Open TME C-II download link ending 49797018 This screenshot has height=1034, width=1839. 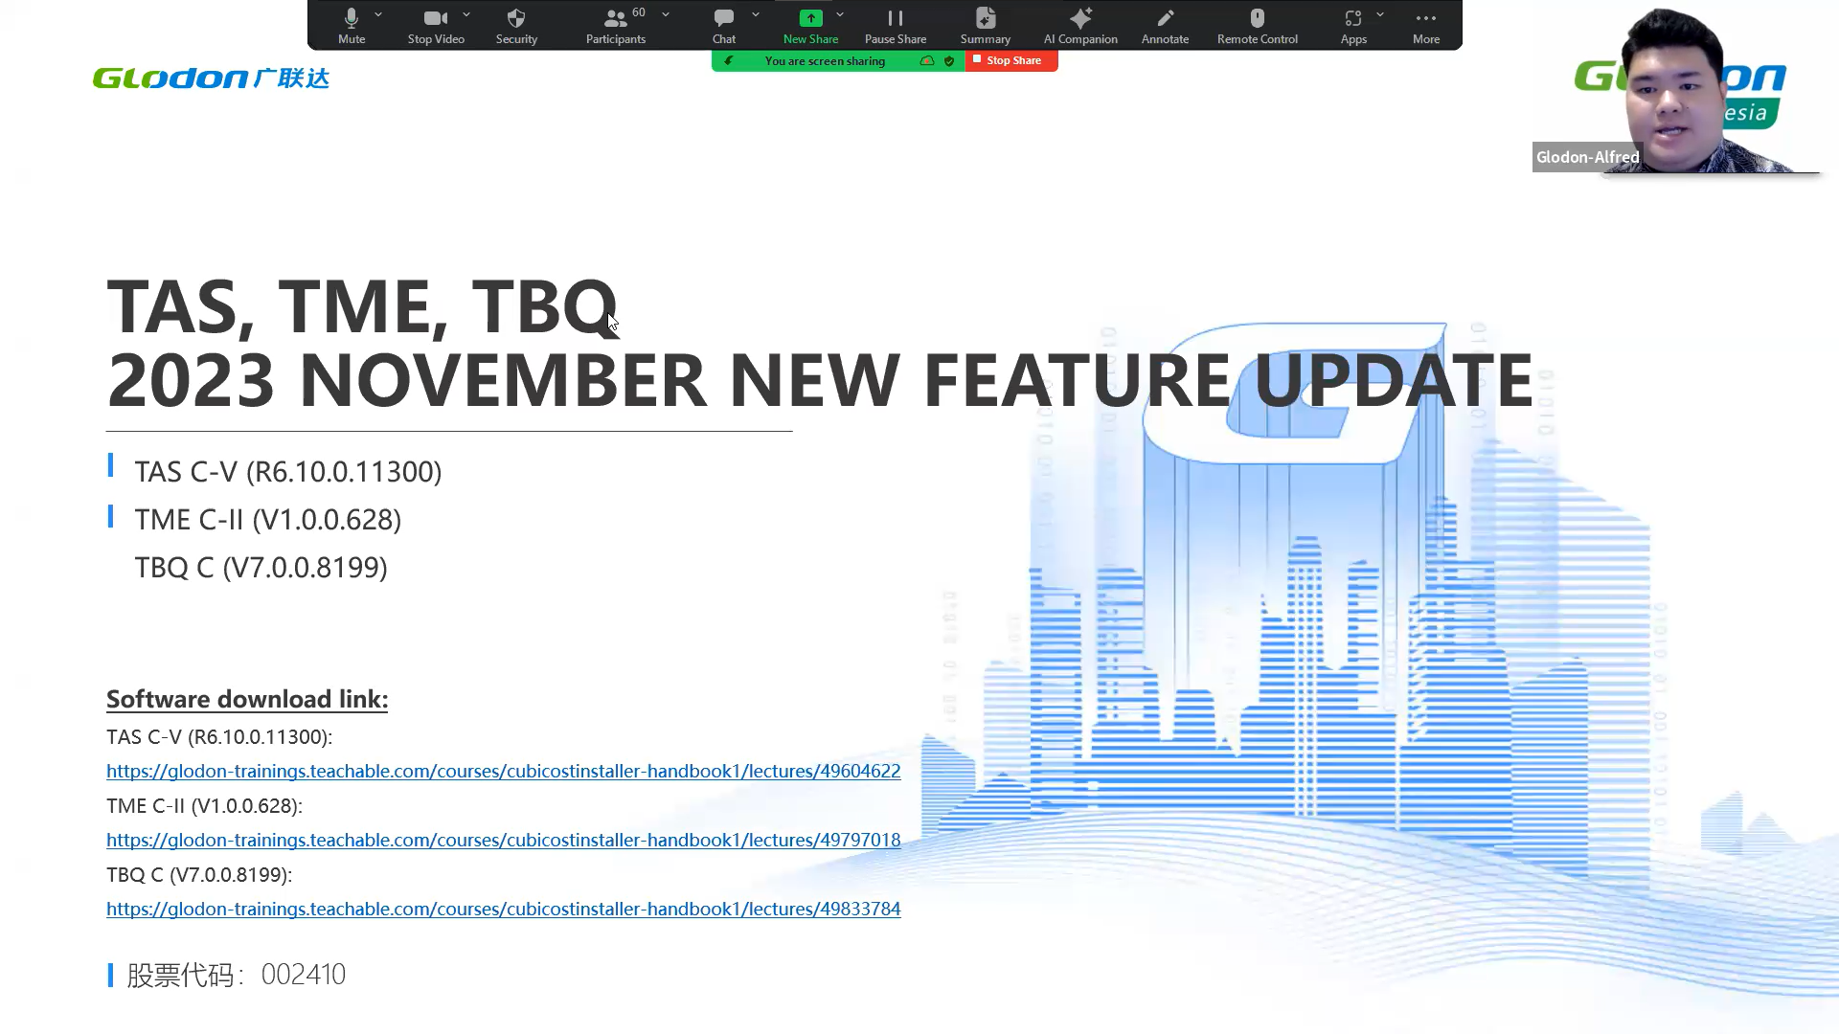[x=503, y=840]
